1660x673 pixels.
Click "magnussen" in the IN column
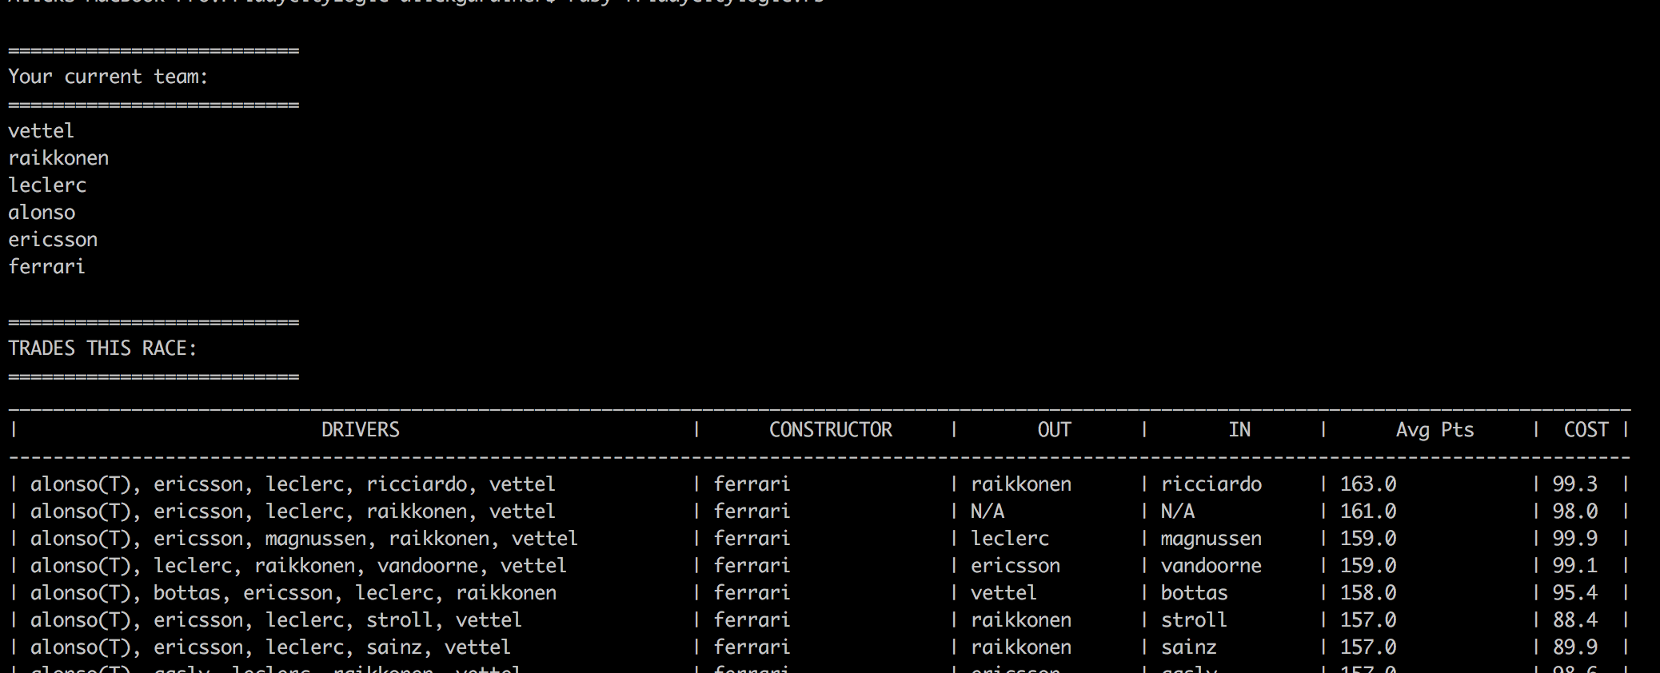(x=1211, y=539)
